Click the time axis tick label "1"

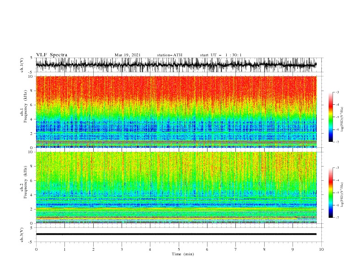coord(64,249)
